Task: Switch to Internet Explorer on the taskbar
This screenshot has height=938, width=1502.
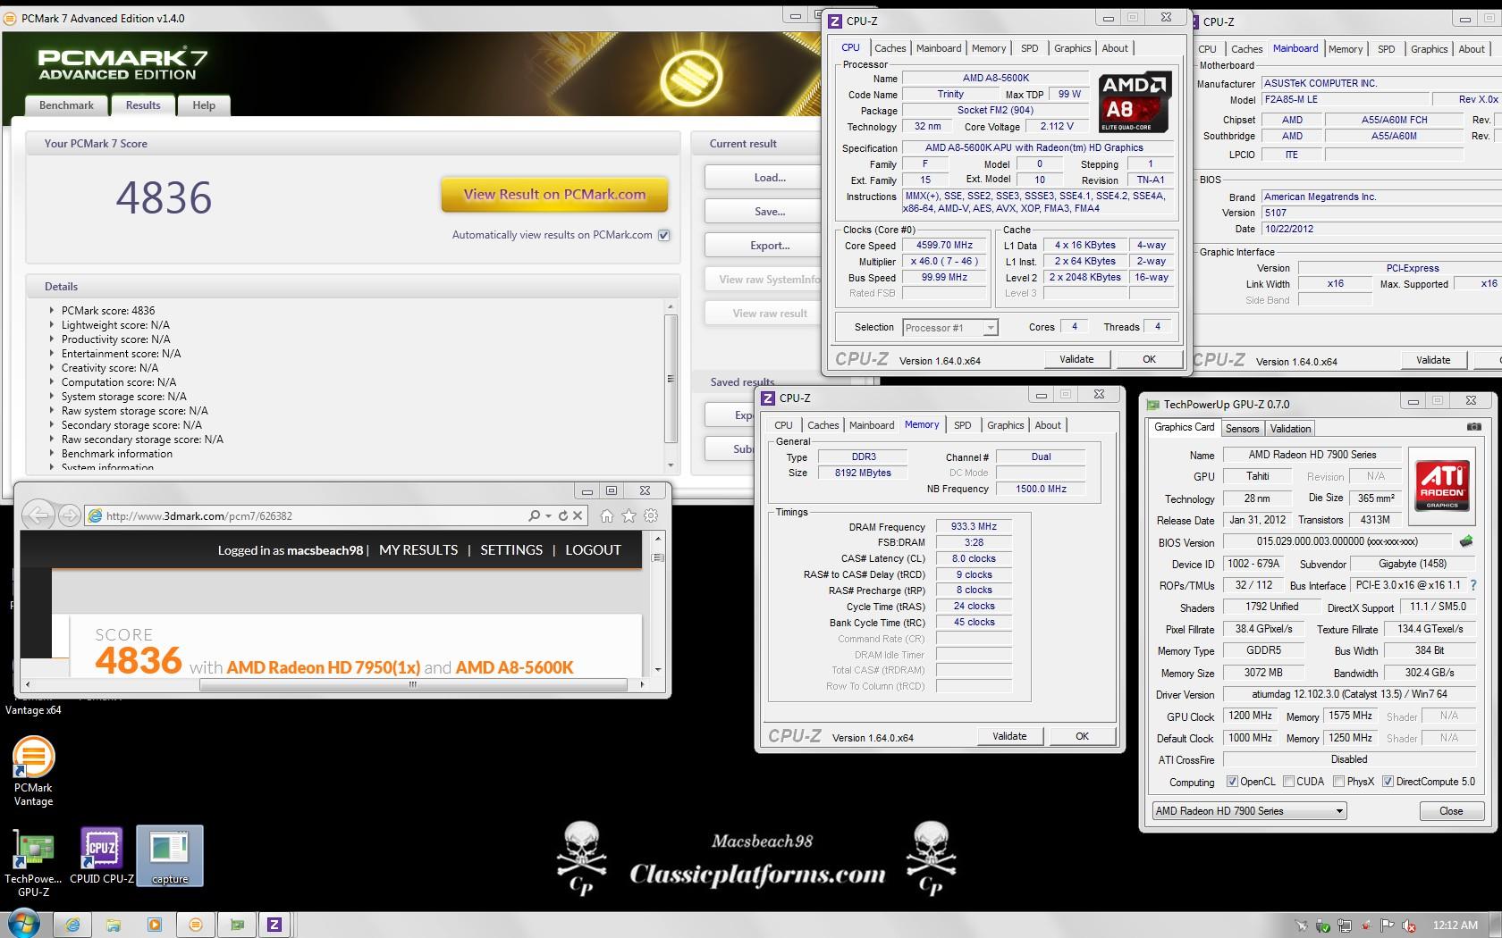Action: [x=72, y=925]
